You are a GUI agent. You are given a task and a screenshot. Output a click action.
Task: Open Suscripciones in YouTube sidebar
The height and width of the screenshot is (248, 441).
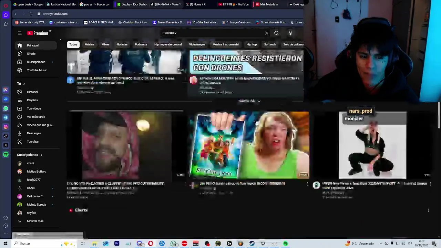click(x=36, y=62)
